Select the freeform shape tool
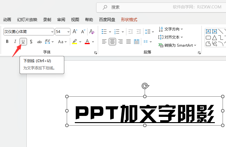226x147 pixels. point(208,44)
